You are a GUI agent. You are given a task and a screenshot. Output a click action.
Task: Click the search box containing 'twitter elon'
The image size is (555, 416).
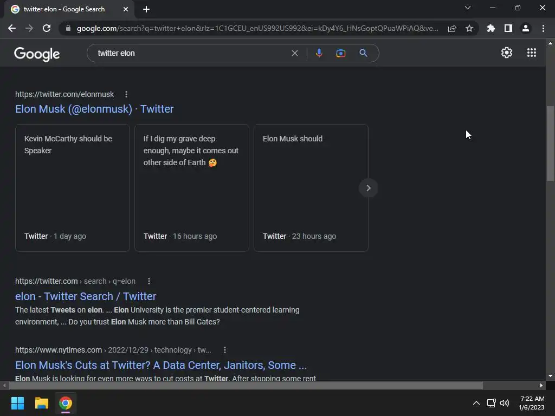233,53
